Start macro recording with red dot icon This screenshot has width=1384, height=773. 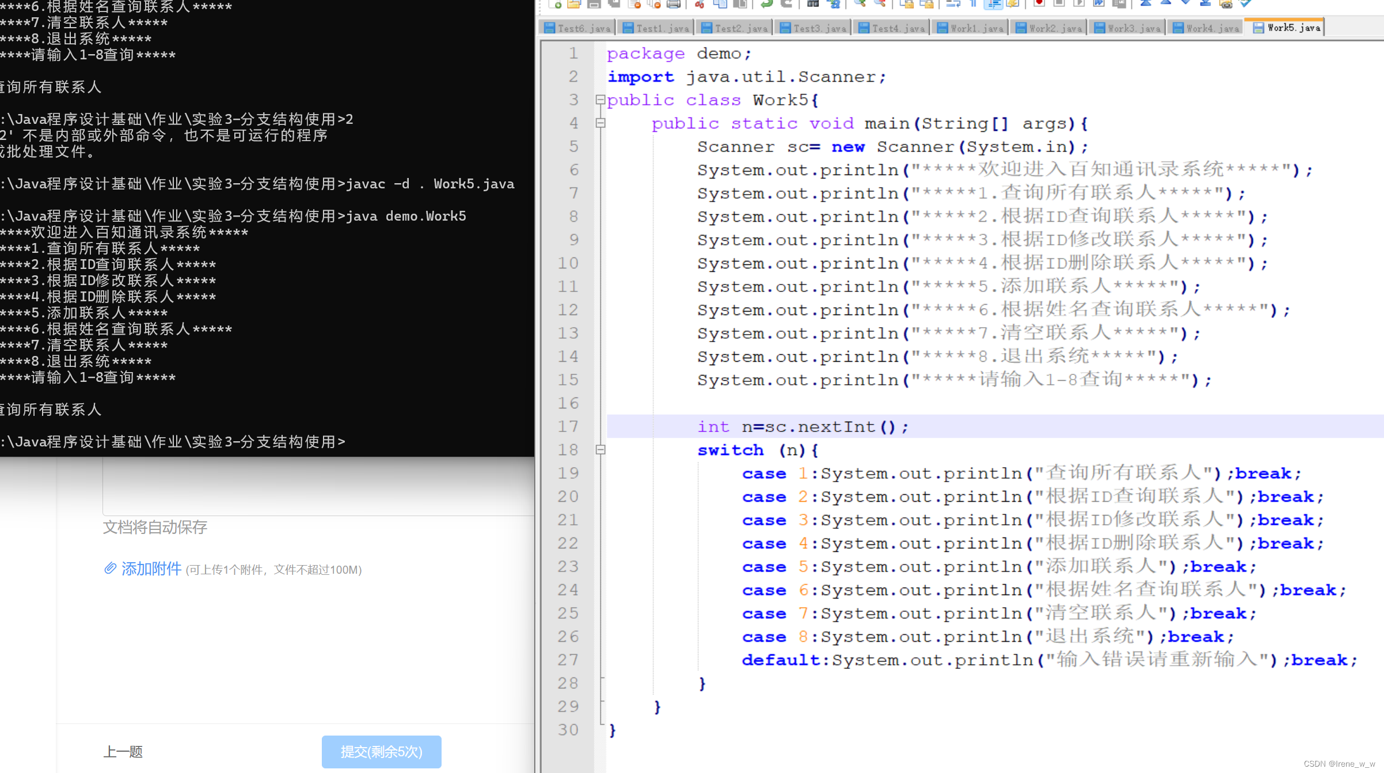(1039, 3)
